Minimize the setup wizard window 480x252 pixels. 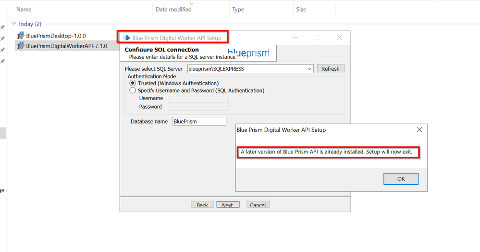(295, 38)
